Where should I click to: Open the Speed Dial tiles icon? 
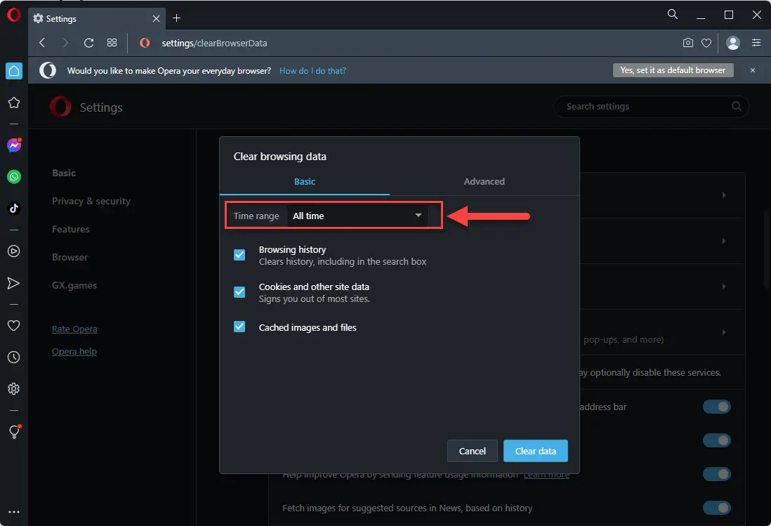click(x=112, y=43)
